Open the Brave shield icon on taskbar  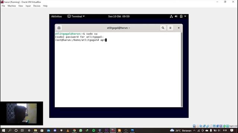click(x=61, y=130)
